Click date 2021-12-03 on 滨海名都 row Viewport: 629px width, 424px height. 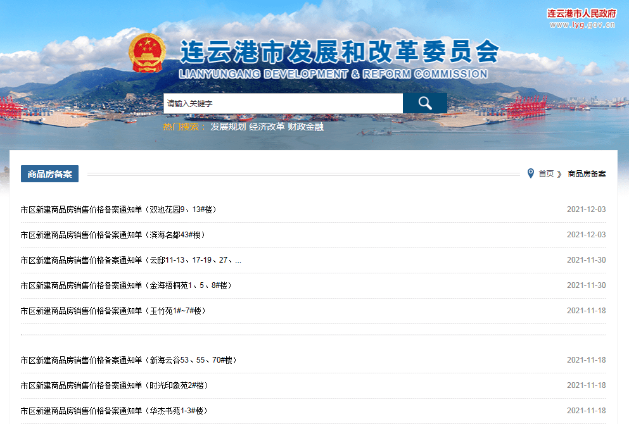point(586,234)
